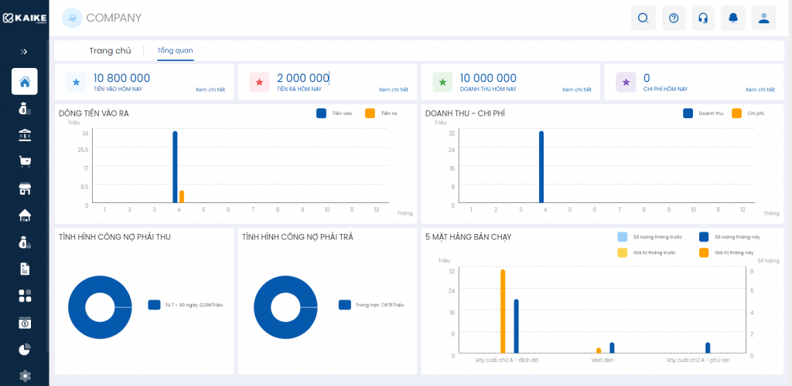Click the orange month 4 Tiền ra bar
The height and width of the screenshot is (386, 792).
click(182, 197)
